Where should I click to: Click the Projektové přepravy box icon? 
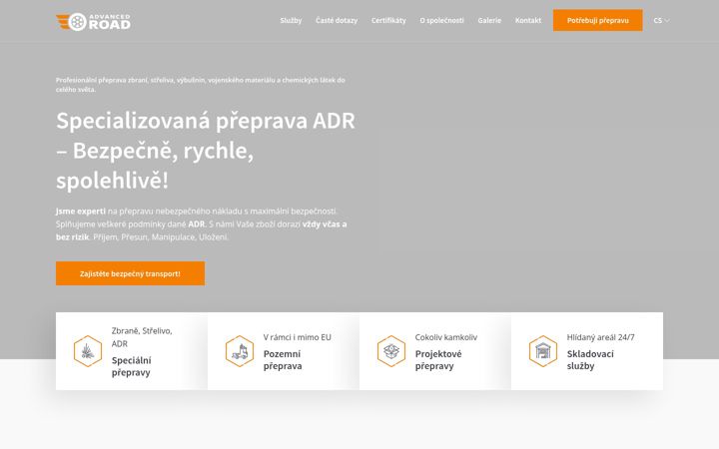tap(391, 351)
